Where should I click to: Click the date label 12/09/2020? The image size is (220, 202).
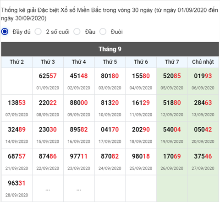(x=172, y=115)
